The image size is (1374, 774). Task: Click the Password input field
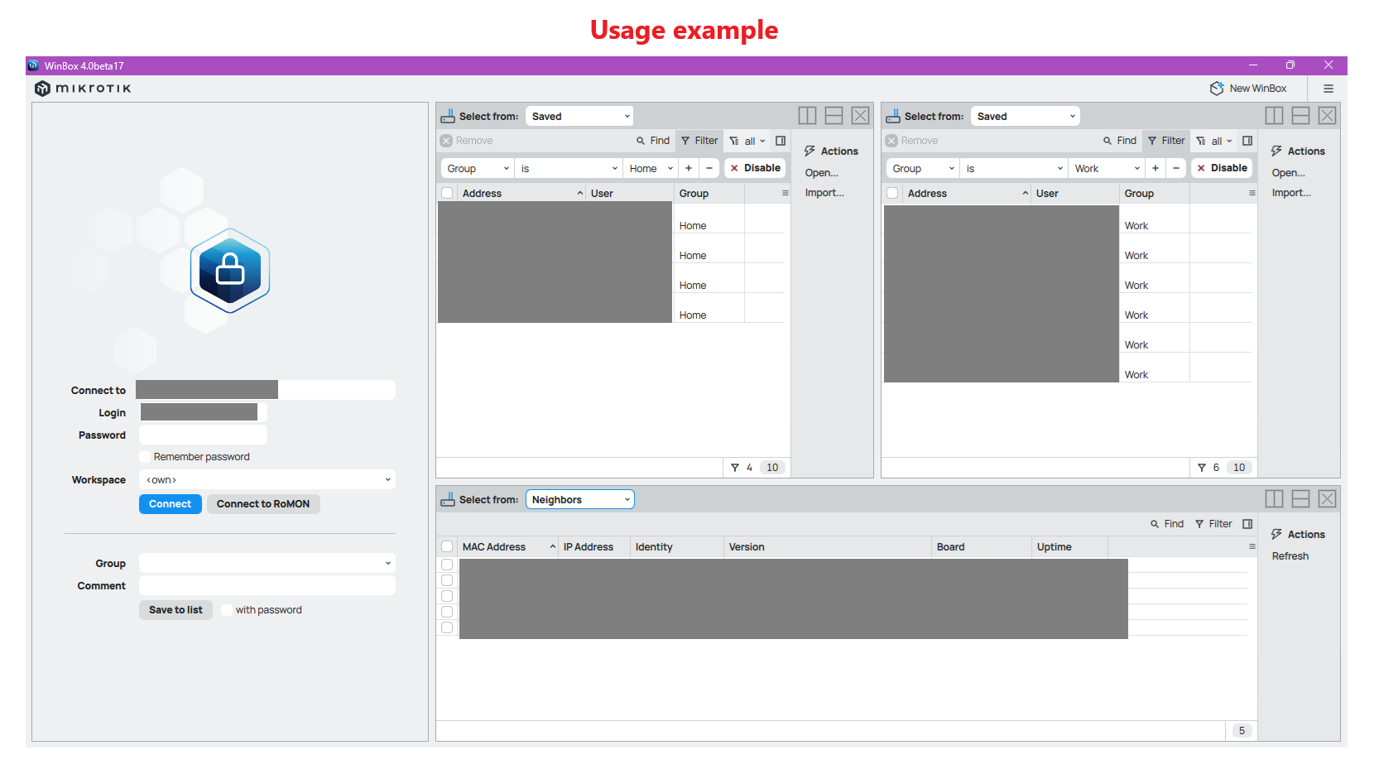[203, 435]
